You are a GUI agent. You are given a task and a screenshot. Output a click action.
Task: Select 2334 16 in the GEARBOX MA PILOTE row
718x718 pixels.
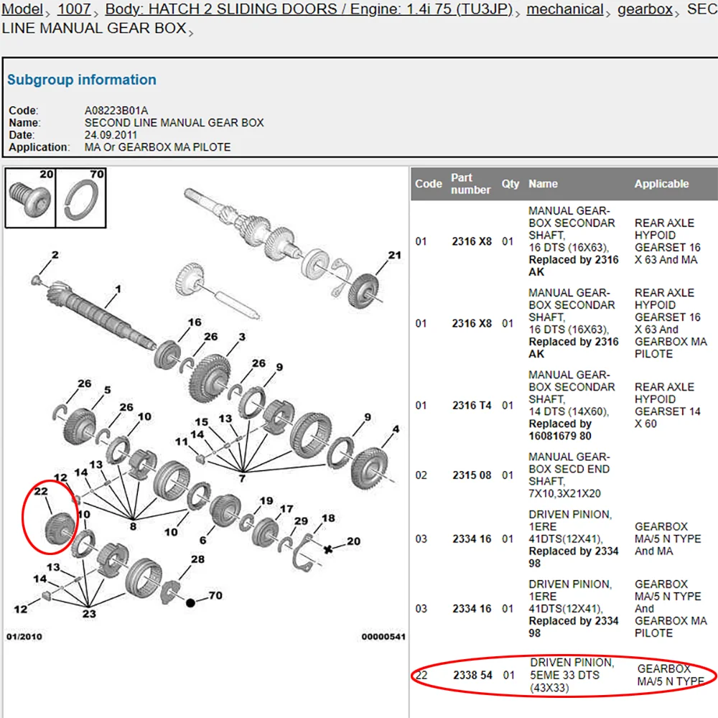472,609
